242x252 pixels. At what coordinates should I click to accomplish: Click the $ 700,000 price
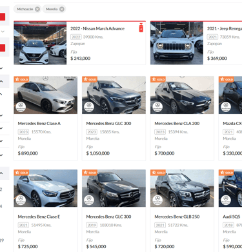[165, 153]
